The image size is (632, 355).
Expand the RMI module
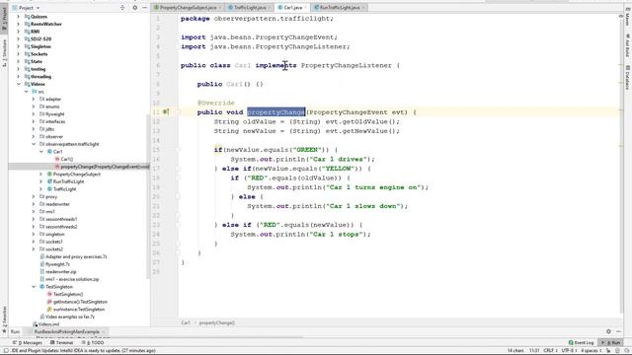coord(18,32)
